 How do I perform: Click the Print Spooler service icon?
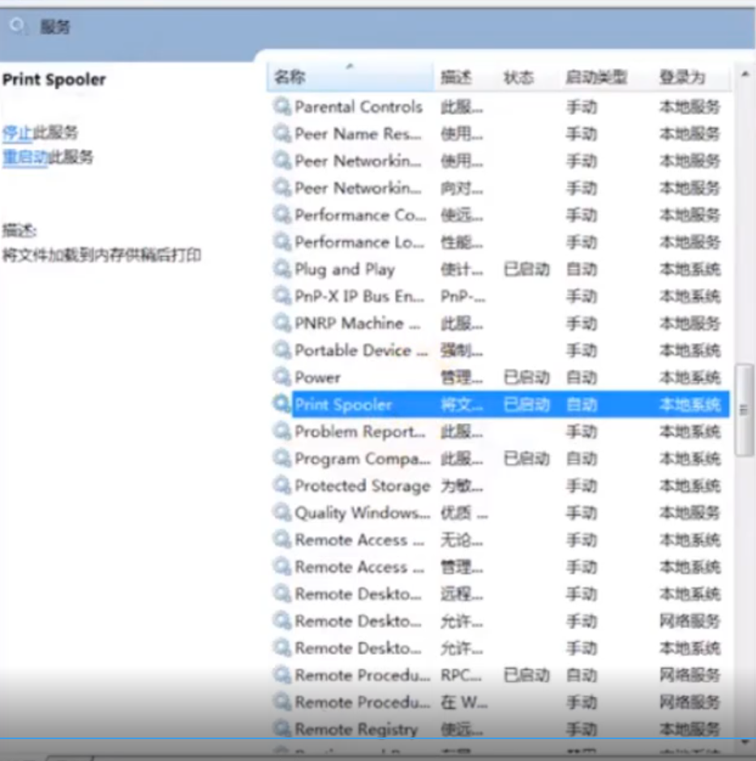281,404
